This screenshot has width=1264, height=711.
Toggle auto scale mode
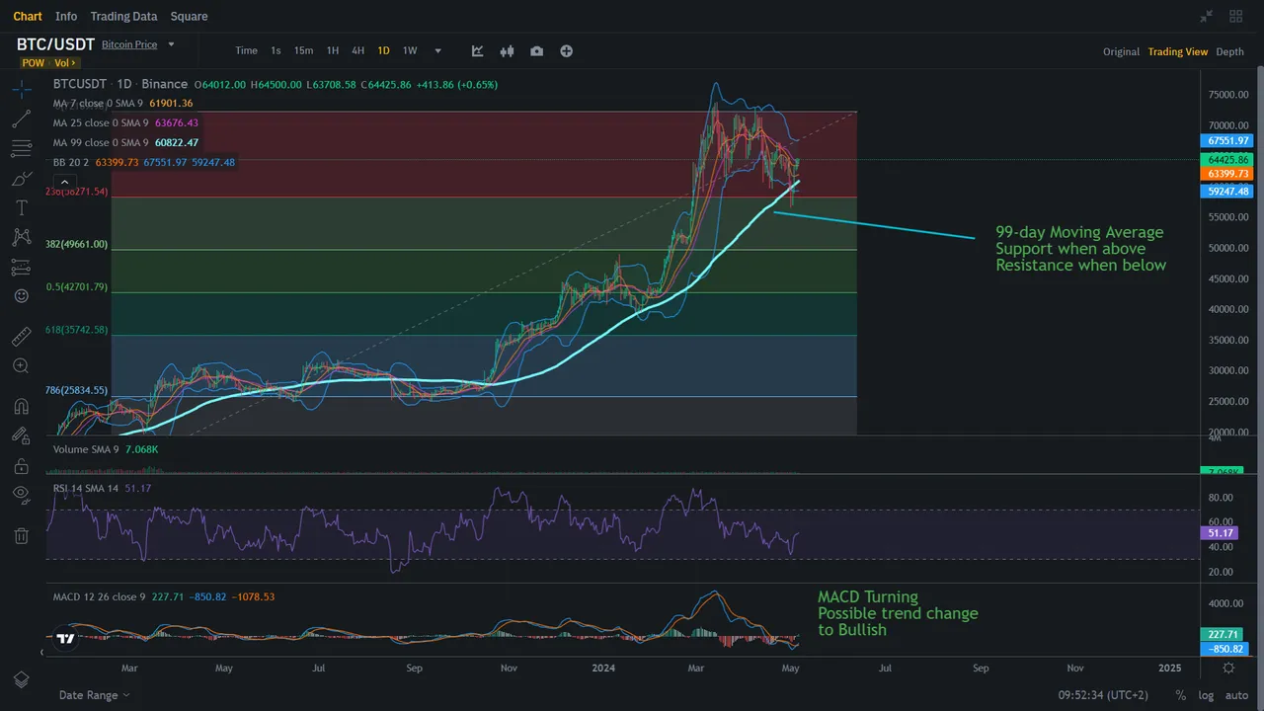[1234, 695]
